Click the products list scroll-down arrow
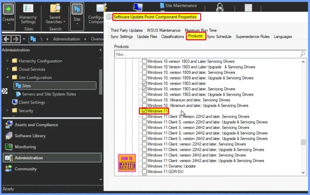This screenshot has width=310, height=195. pos(303,173)
